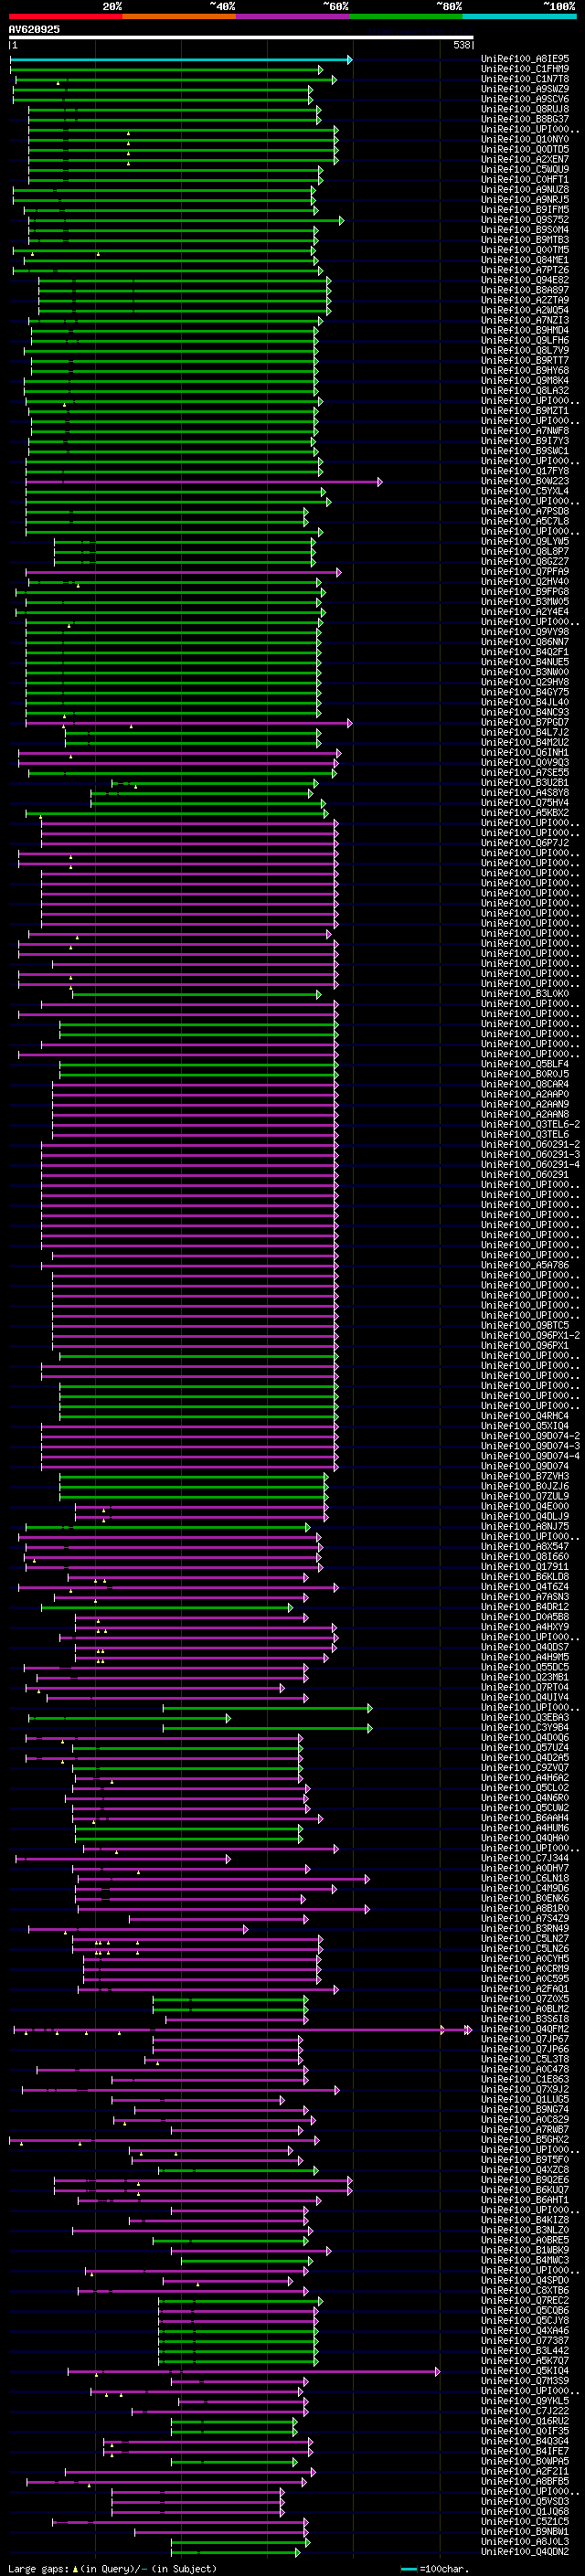Select hit label UniRef100_B9HY68
The height and width of the screenshot is (2576, 585).
tap(525, 370)
